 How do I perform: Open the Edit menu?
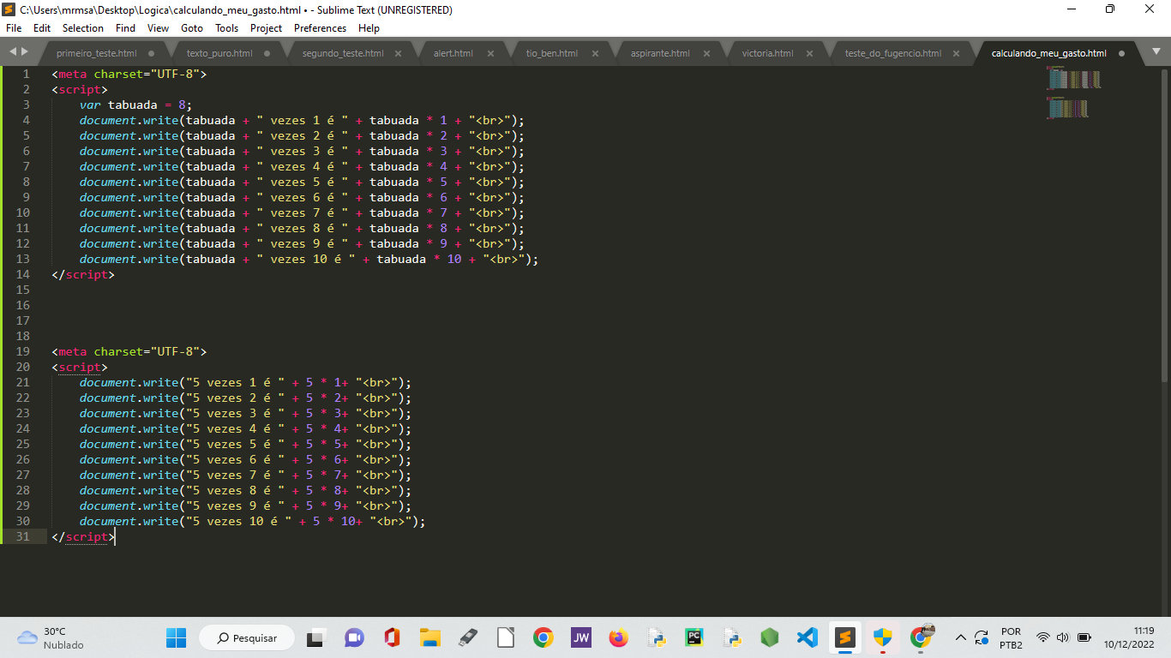point(42,27)
